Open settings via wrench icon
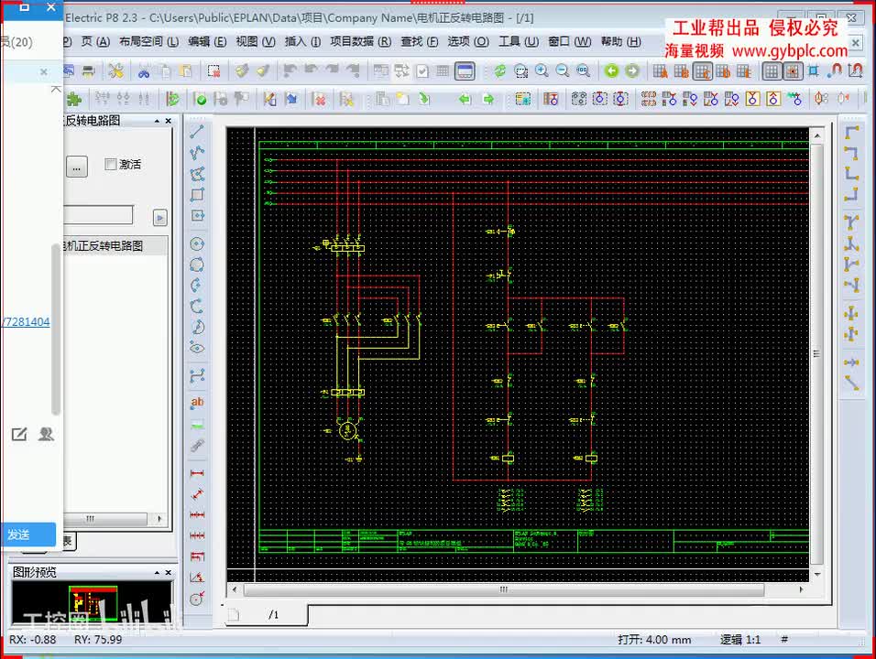876x659 pixels. click(x=115, y=70)
